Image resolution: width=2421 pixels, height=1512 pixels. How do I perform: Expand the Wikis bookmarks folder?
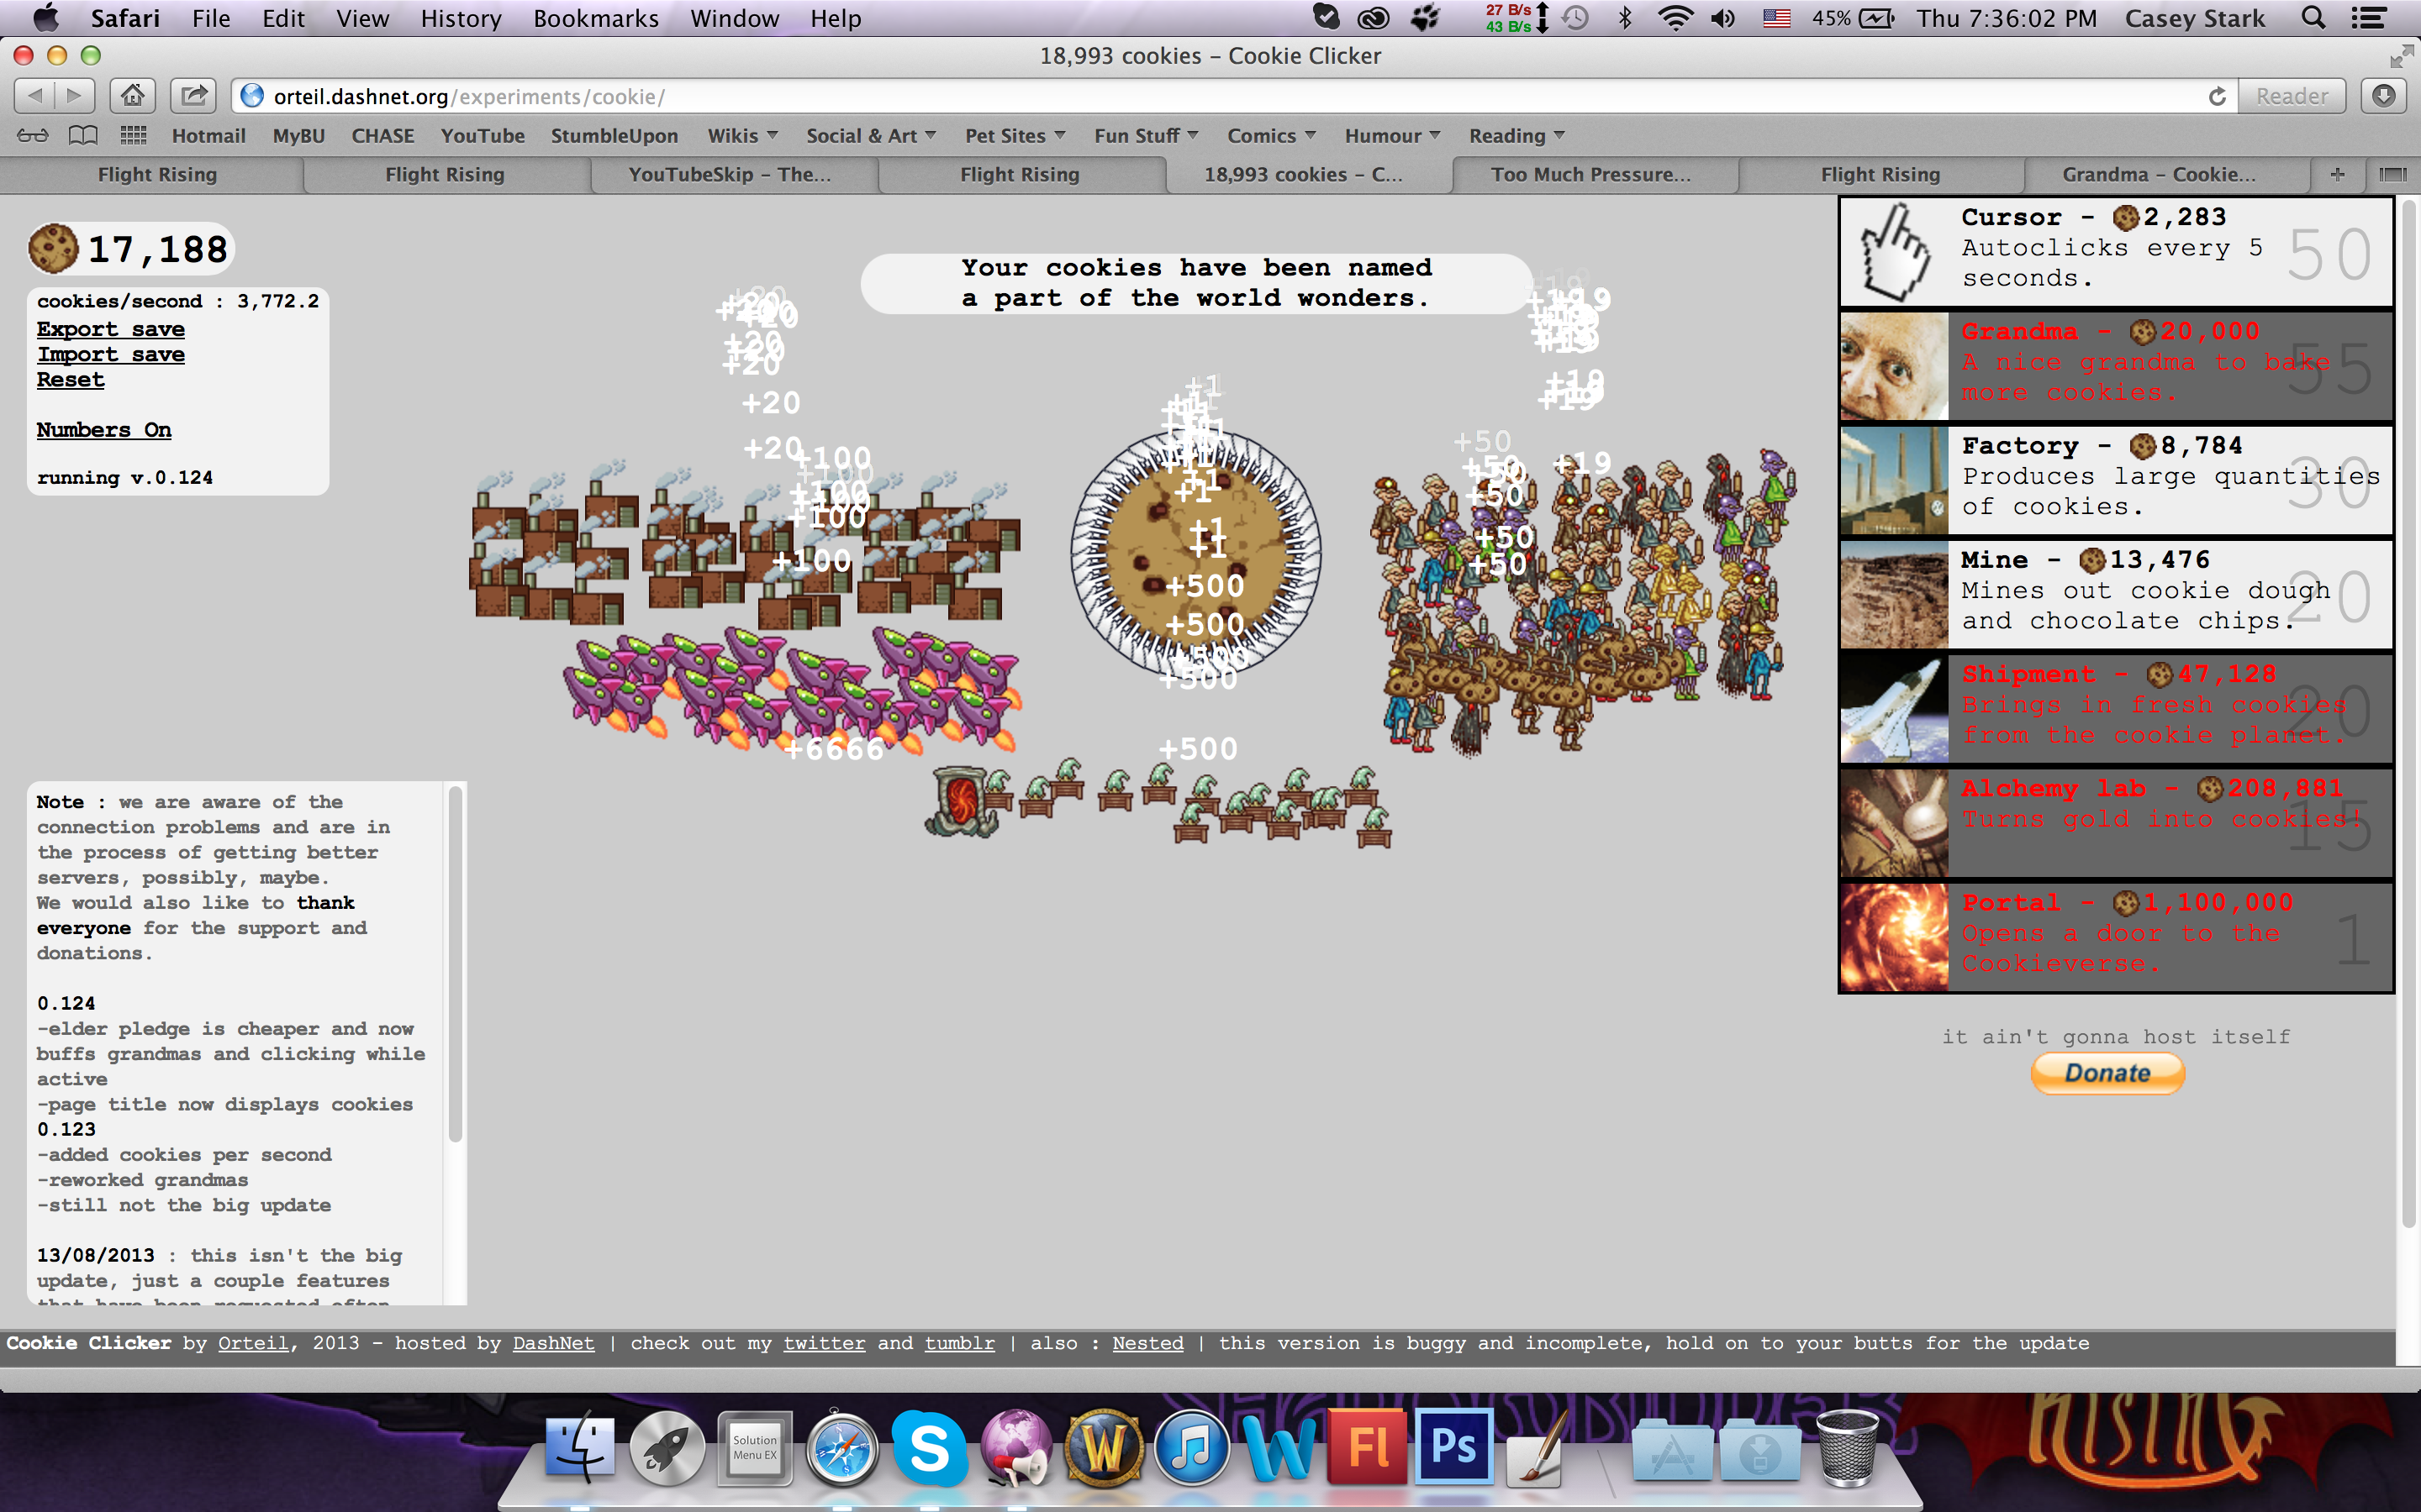(741, 135)
